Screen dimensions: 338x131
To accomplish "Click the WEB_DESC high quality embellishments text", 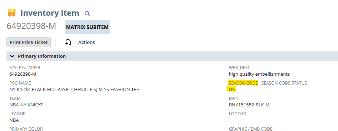I will pos(259,74).
